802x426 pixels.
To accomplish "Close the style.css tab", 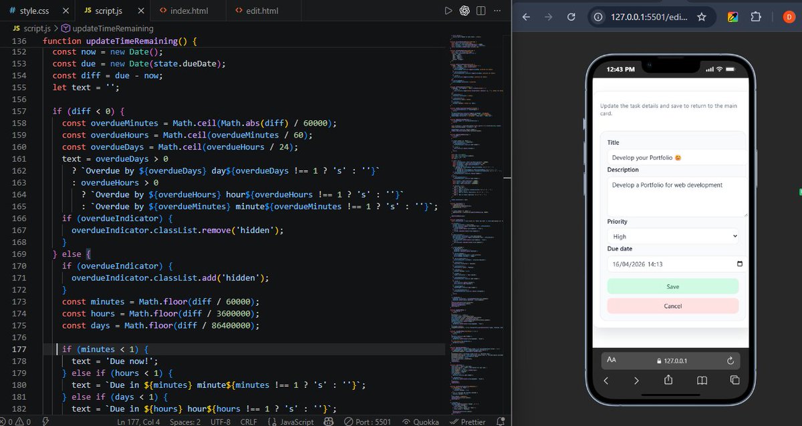I will coord(65,11).
